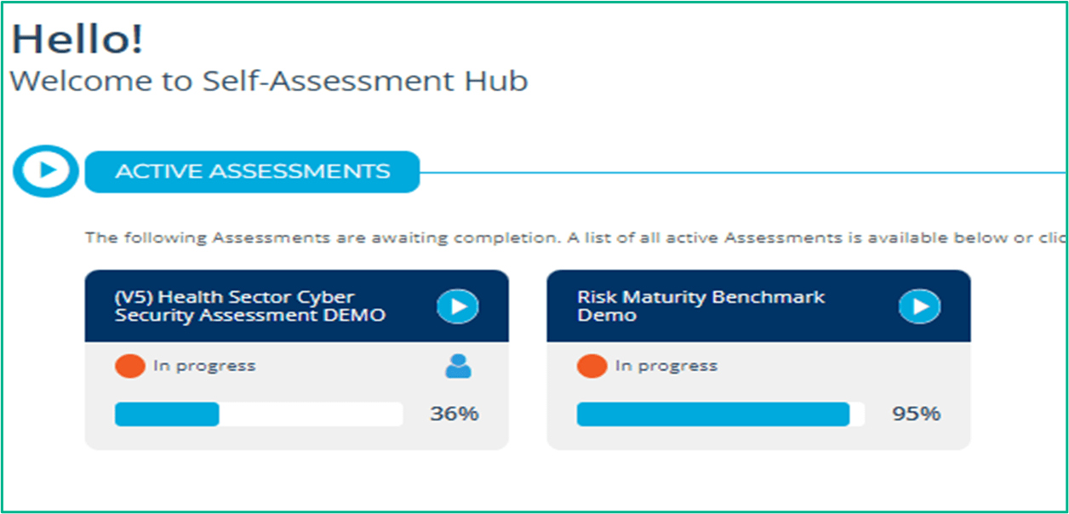Open the (V5) Health Sector Cyber Security Assessment DEMO title
This screenshot has height=514, width=1069.
pos(250,306)
